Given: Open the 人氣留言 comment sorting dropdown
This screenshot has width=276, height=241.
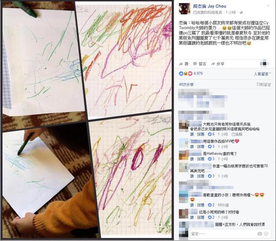Looking at the screenshot, I should click(262, 74).
